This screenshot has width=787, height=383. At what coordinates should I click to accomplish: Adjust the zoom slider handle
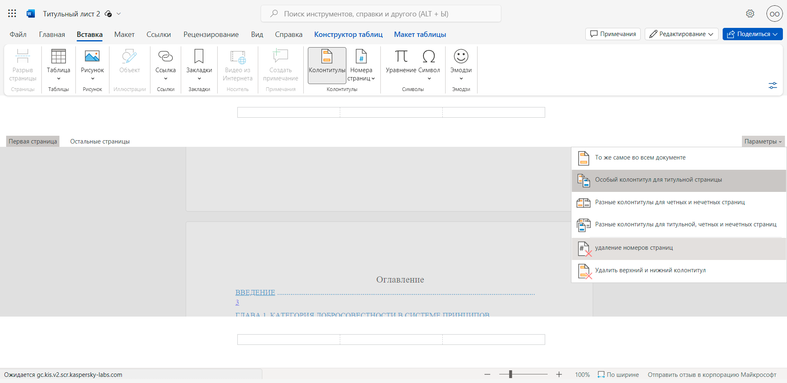tap(510, 374)
